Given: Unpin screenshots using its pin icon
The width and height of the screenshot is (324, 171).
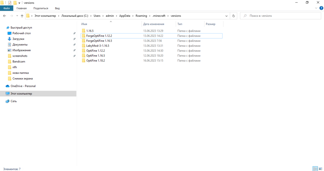Looking at the screenshot, I should tap(74, 56).
